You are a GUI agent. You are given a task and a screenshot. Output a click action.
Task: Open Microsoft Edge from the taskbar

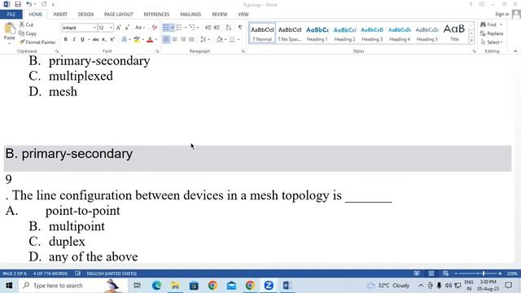pos(156,286)
